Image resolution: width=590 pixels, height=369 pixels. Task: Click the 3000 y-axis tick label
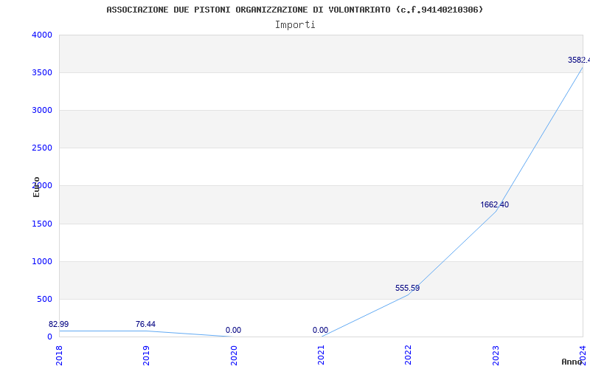tap(42, 110)
